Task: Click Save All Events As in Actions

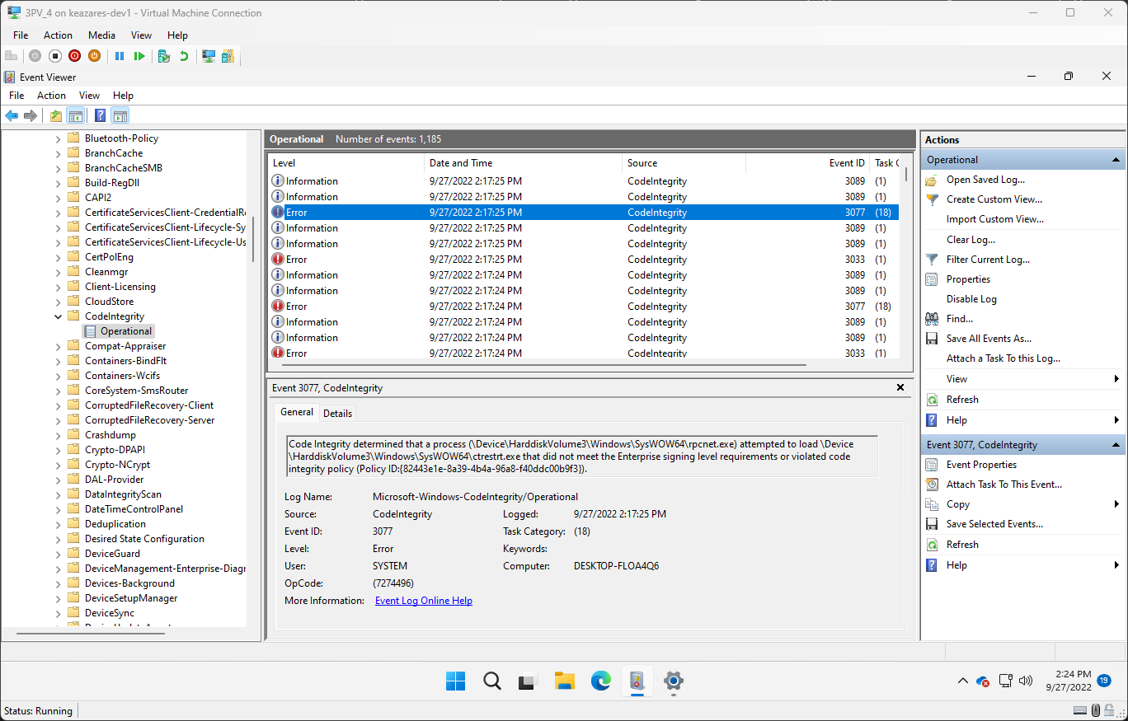Action: (988, 339)
